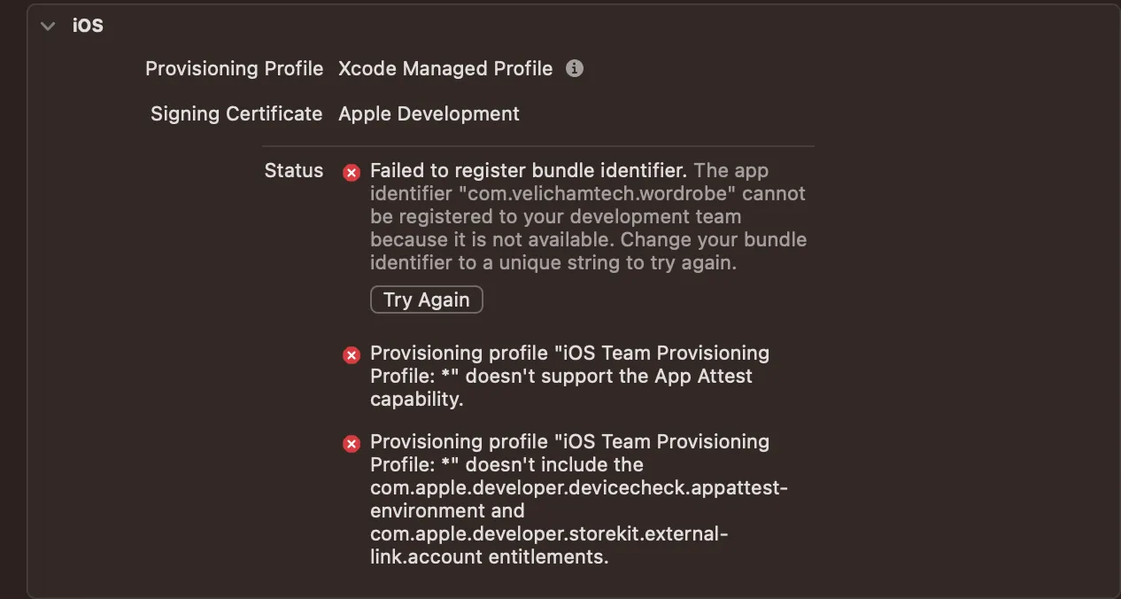Click the Xcode Managed Profile value
This screenshot has width=1121, height=599.
click(x=445, y=69)
